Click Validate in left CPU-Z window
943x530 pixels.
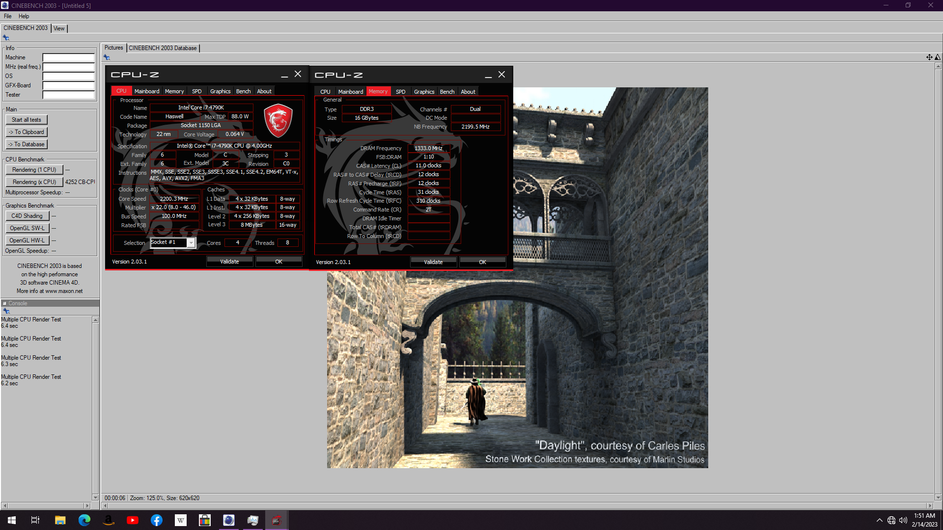coord(229,262)
